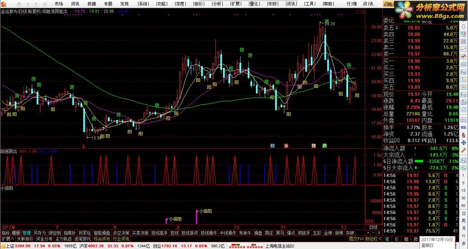Open the 分析 menu
The height and width of the screenshot is (249, 468).
click(x=217, y=4)
